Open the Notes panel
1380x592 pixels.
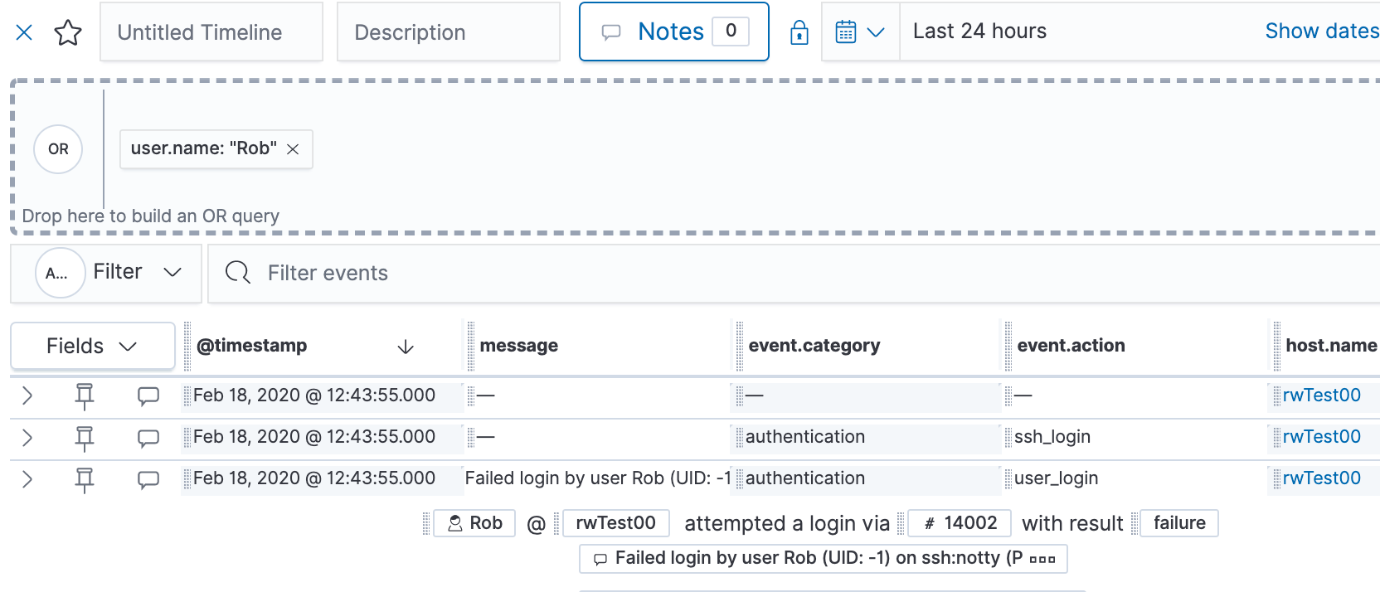(x=674, y=32)
